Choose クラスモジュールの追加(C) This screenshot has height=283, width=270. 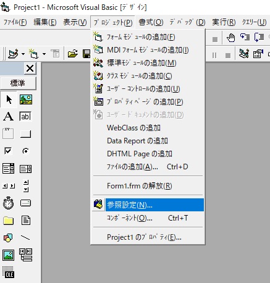(148, 76)
